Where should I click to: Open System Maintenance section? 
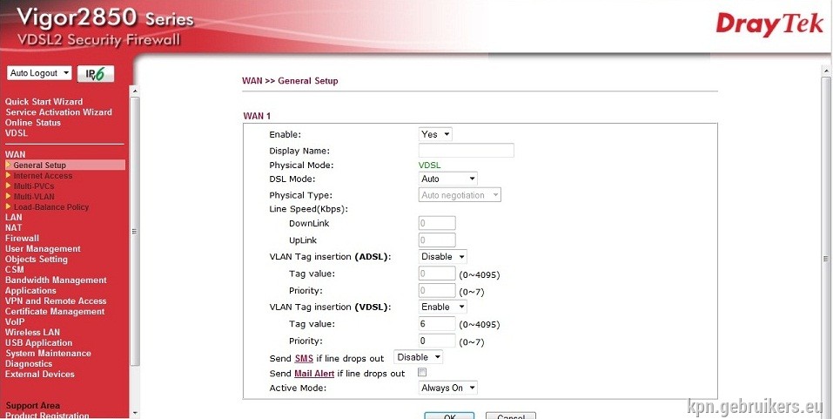(48, 353)
